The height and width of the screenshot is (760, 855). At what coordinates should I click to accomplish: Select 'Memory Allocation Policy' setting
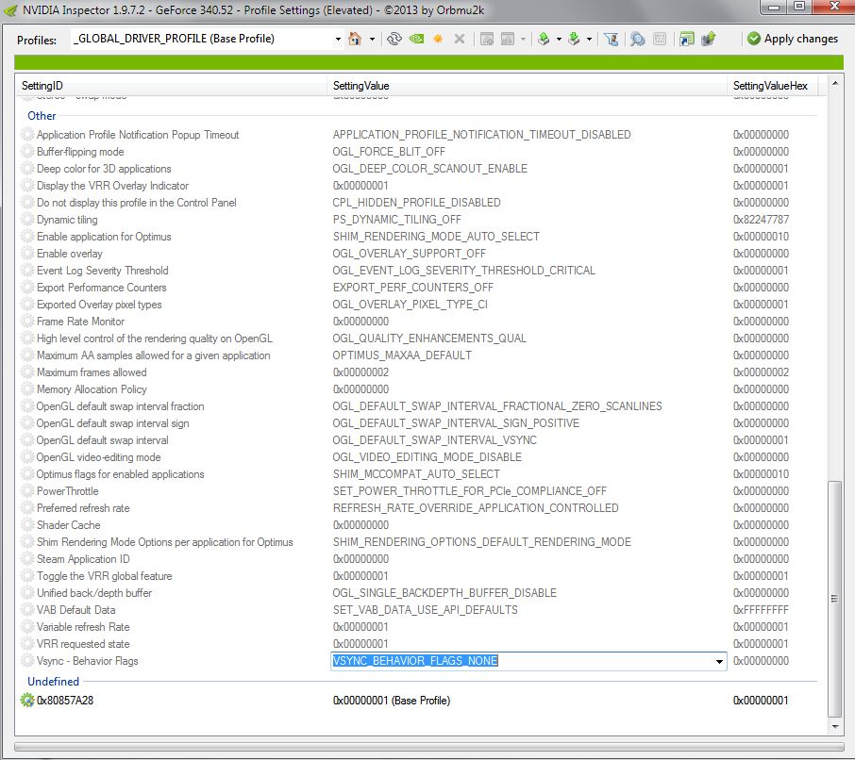pos(92,389)
